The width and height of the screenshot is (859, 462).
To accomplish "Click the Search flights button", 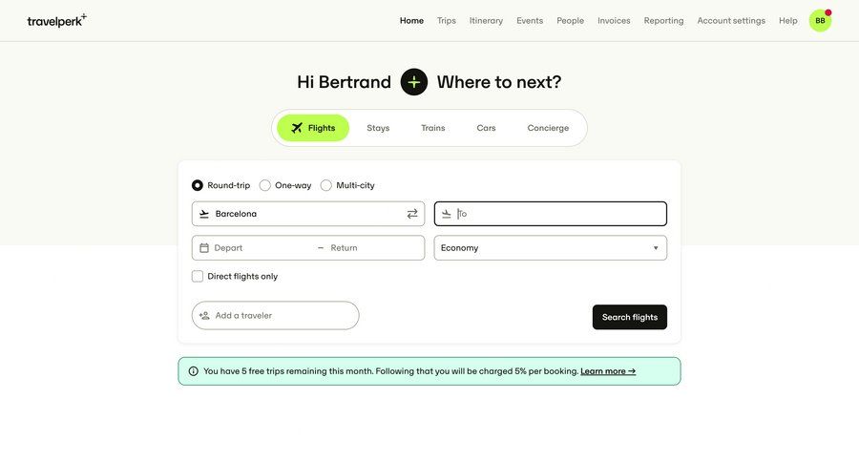I will coord(629,317).
